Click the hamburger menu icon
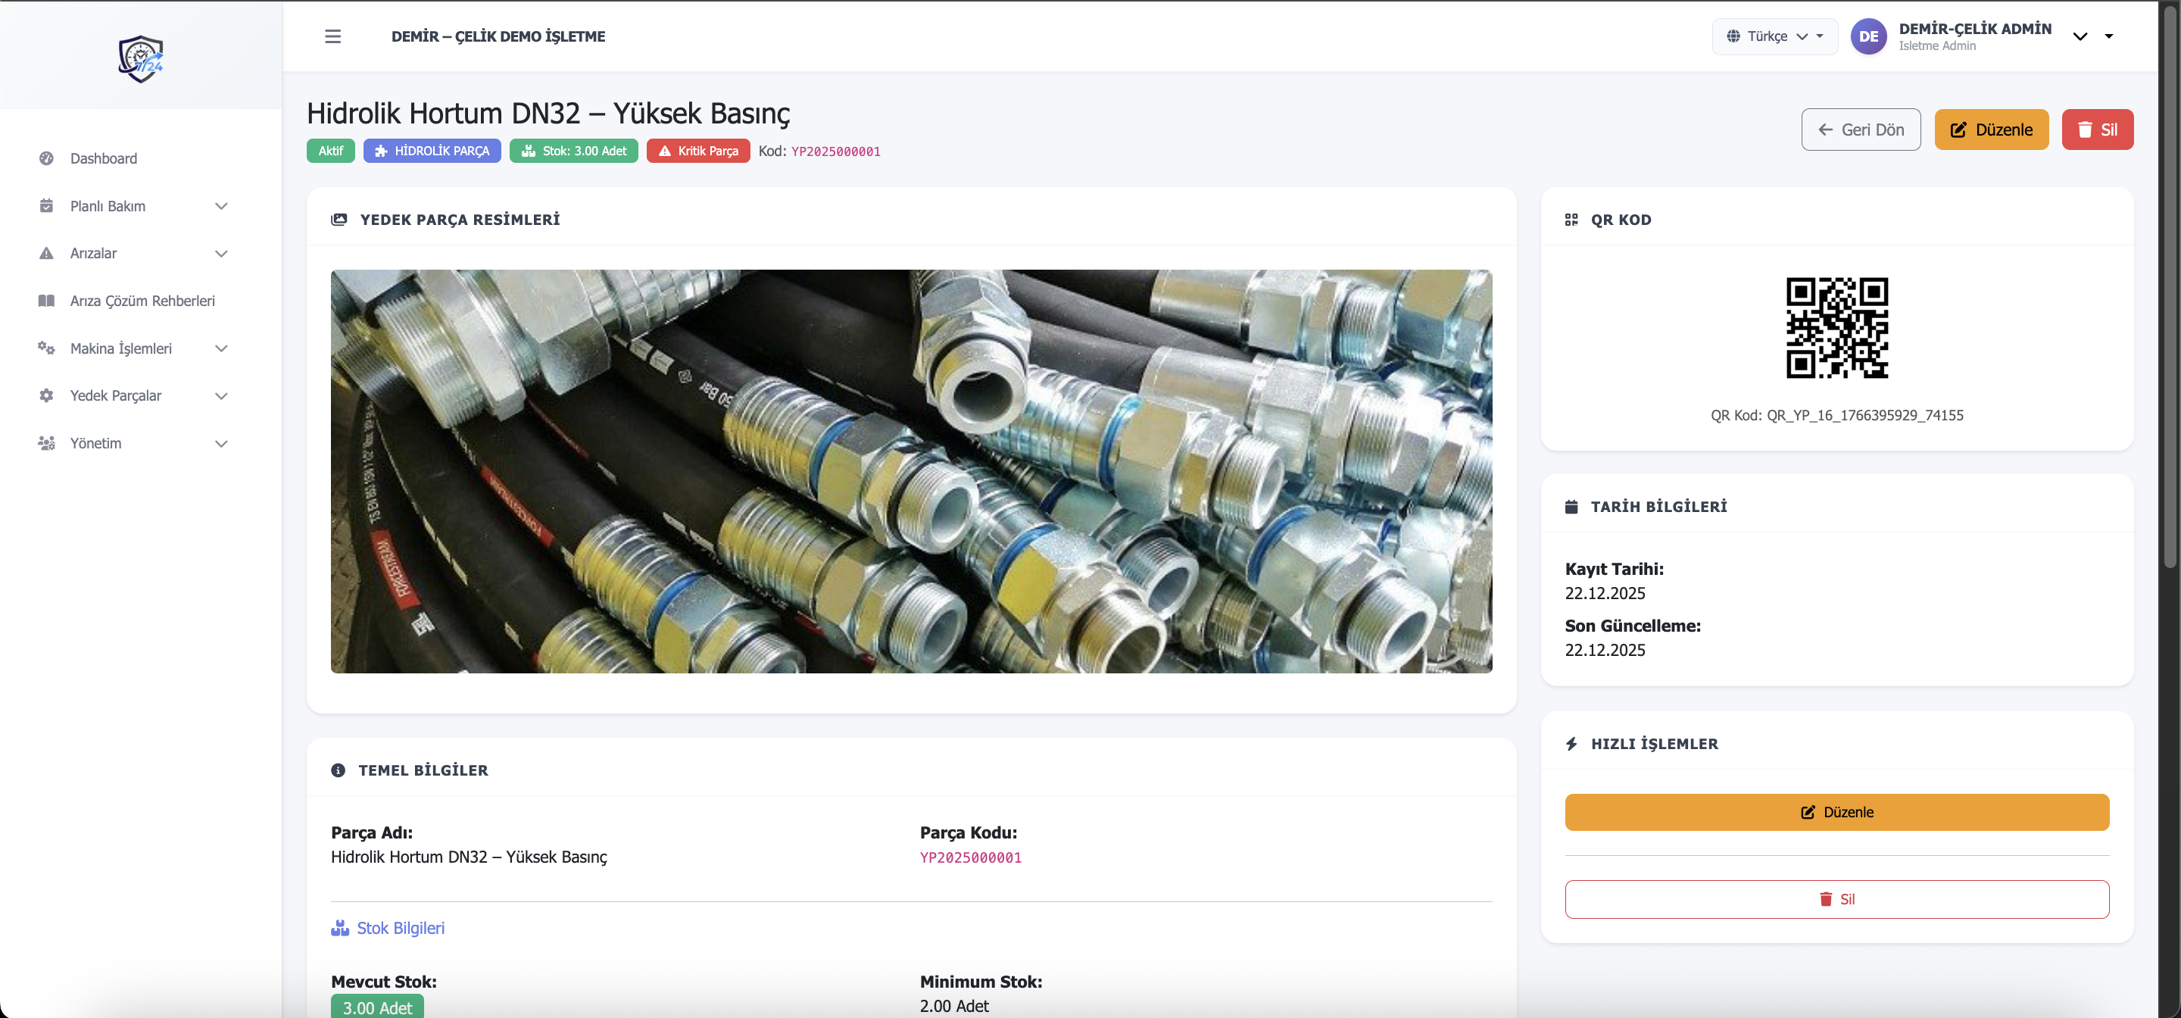This screenshot has width=2181, height=1018. coord(332,36)
